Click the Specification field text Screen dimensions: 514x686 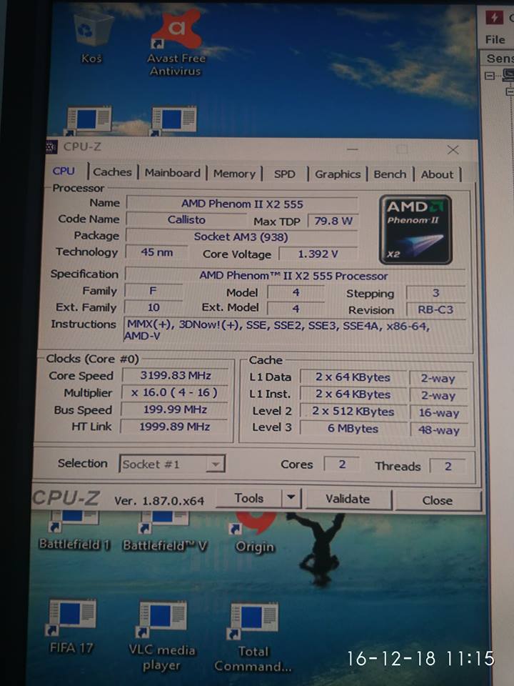(x=293, y=276)
